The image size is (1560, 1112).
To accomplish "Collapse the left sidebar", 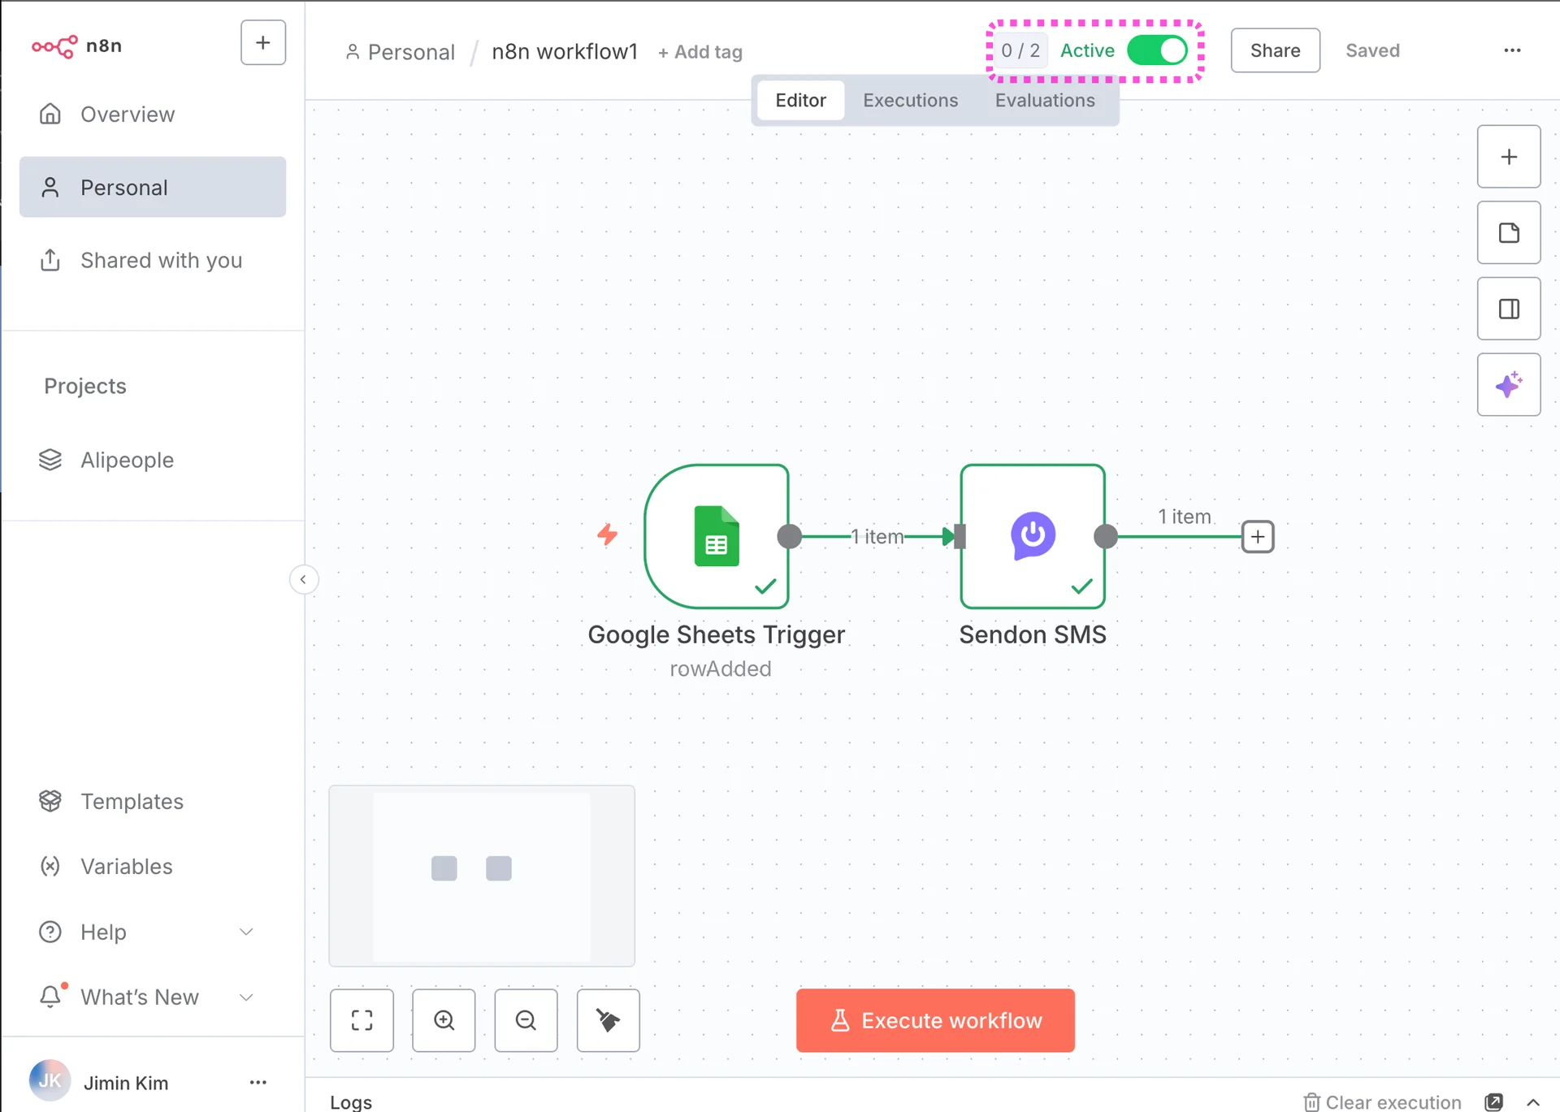I will point(303,579).
